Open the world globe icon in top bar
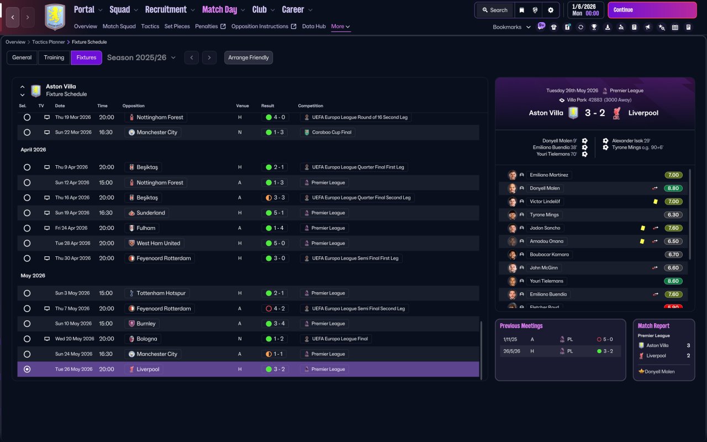The image size is (707, 442). 535,10
